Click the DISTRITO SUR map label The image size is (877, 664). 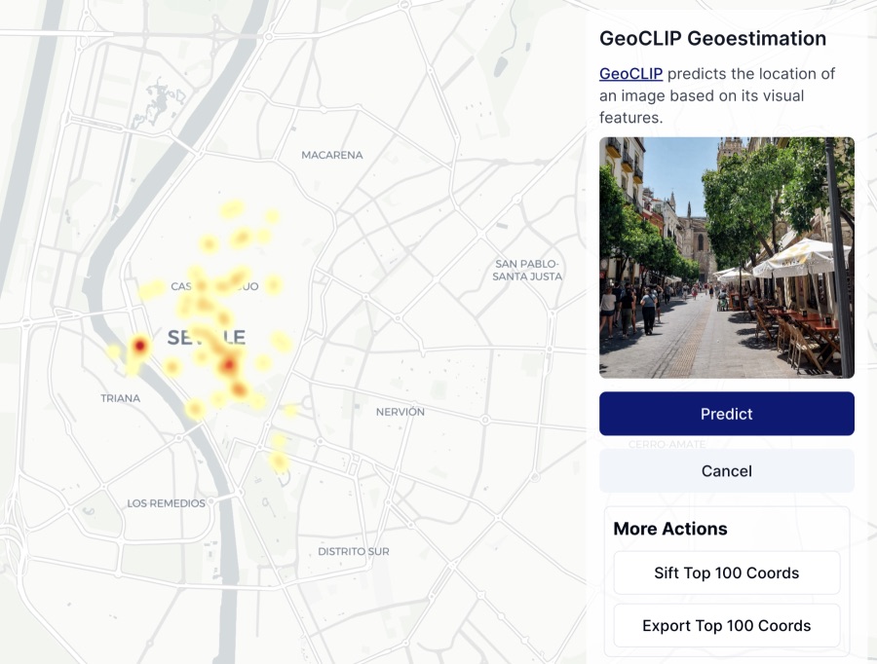coord(354,552)
